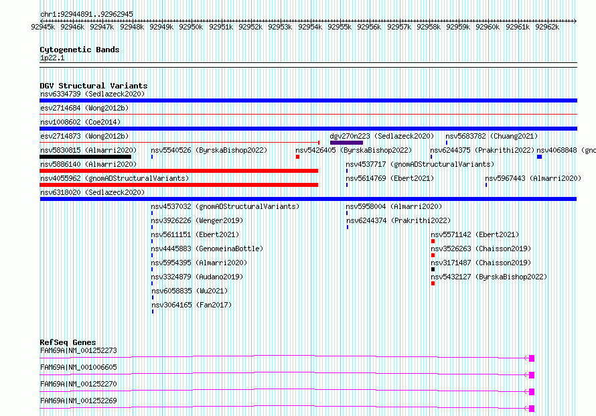Click the 92945k ruler tick label
This screenshot has height=416, width=596.
(x=43, y=27)
